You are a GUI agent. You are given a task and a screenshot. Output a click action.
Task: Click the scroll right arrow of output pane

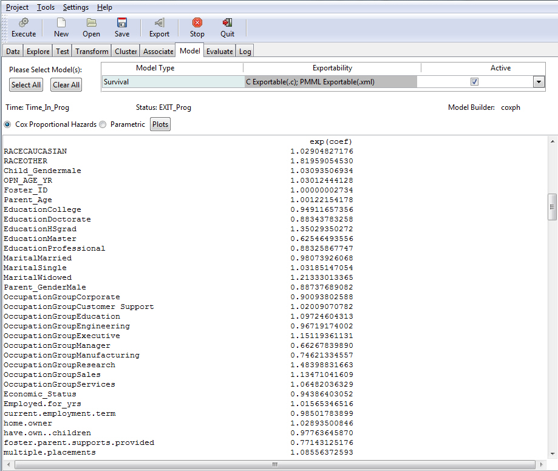541,464
